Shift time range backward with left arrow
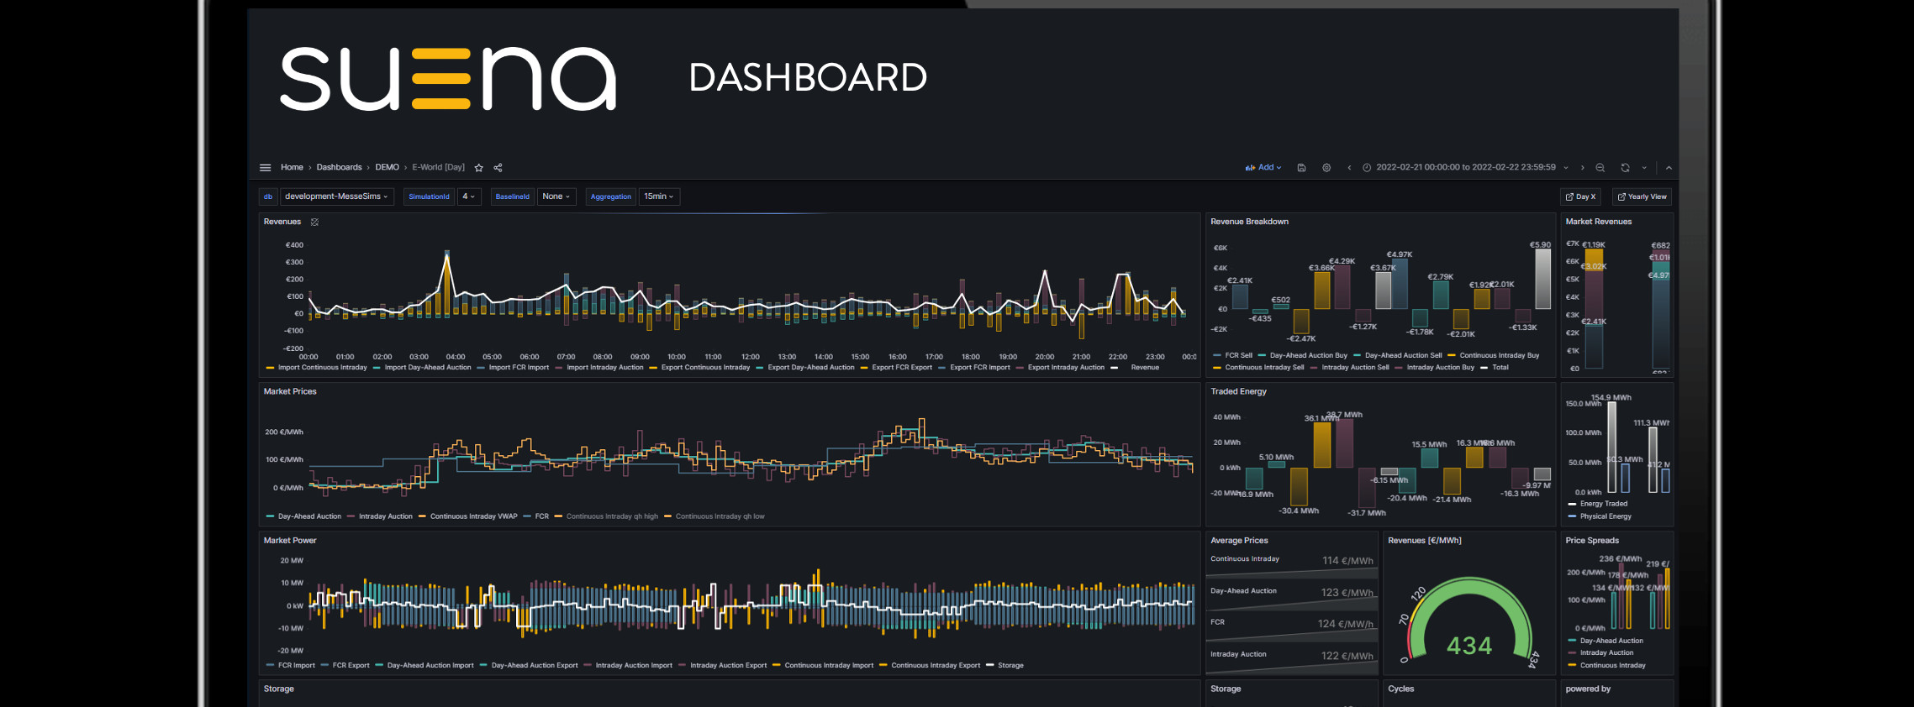This screenshot has height=707, width=1914. (1349, 168)
